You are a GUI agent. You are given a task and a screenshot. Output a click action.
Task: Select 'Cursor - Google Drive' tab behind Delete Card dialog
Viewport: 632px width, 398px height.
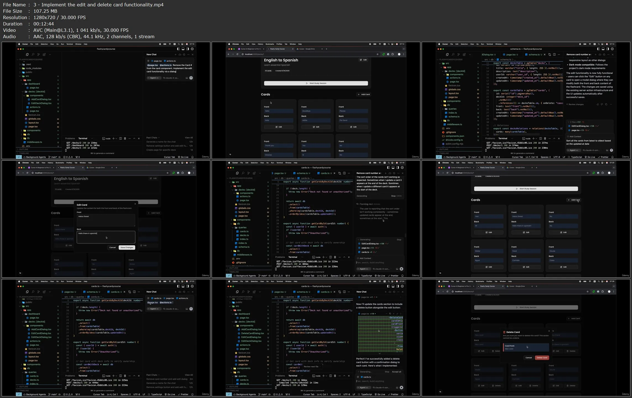pos(516,286)
